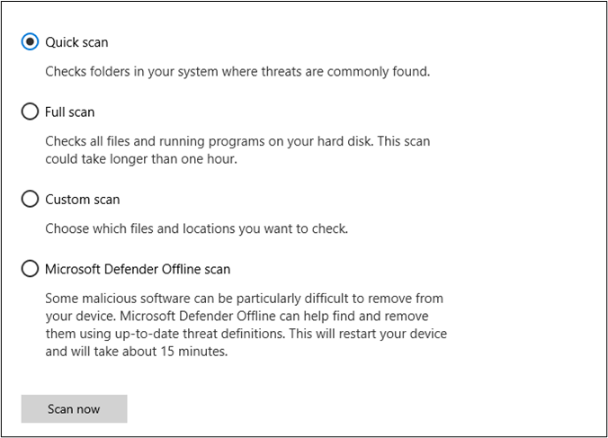Enable the Custom scan radio option
Image resolution: width=608 pixels, height=438 pixels.
point(30,199)
